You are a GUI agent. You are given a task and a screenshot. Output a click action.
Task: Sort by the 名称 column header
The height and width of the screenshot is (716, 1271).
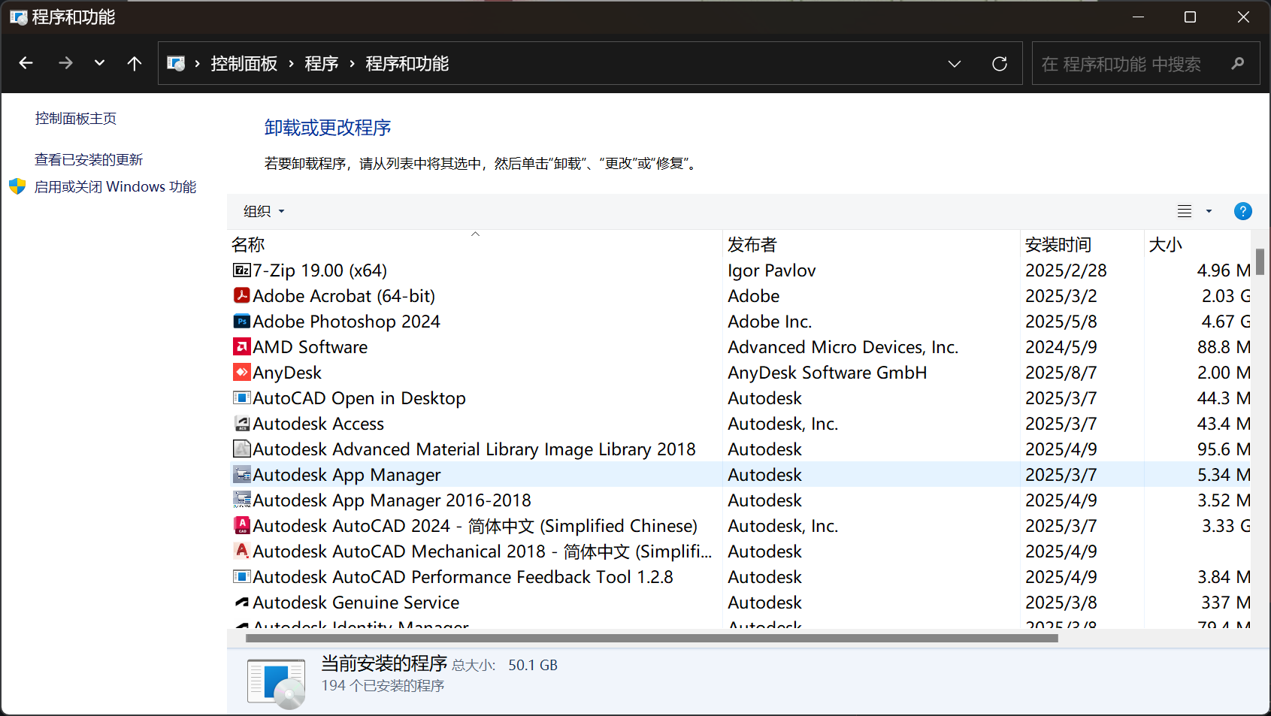[475, 244]
